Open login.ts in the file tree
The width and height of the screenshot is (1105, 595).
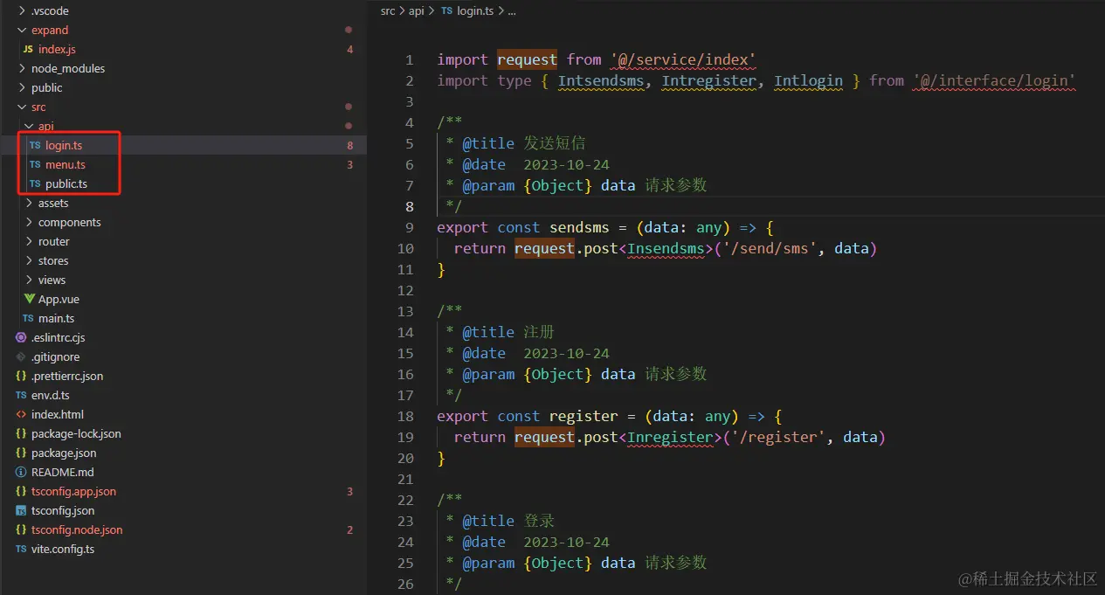(64, 146)
